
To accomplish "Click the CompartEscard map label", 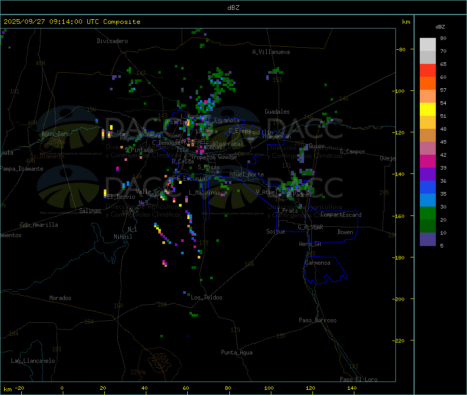I will (341, 215).
